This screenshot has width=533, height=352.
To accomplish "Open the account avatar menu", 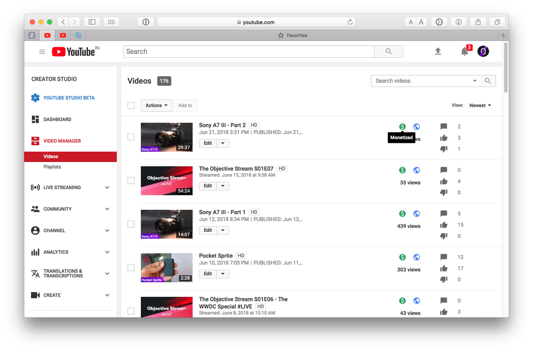I will pyautogui.click(x=483, y=51).
